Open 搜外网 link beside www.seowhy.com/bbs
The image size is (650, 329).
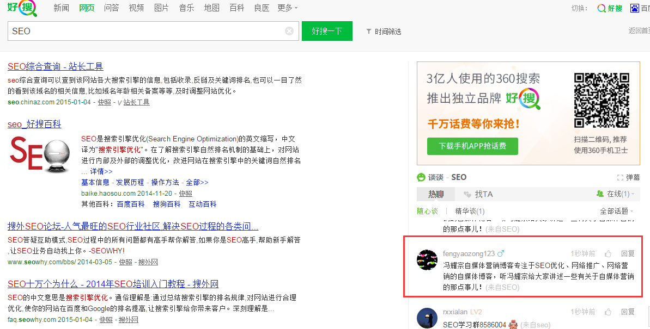pos(148,262)
